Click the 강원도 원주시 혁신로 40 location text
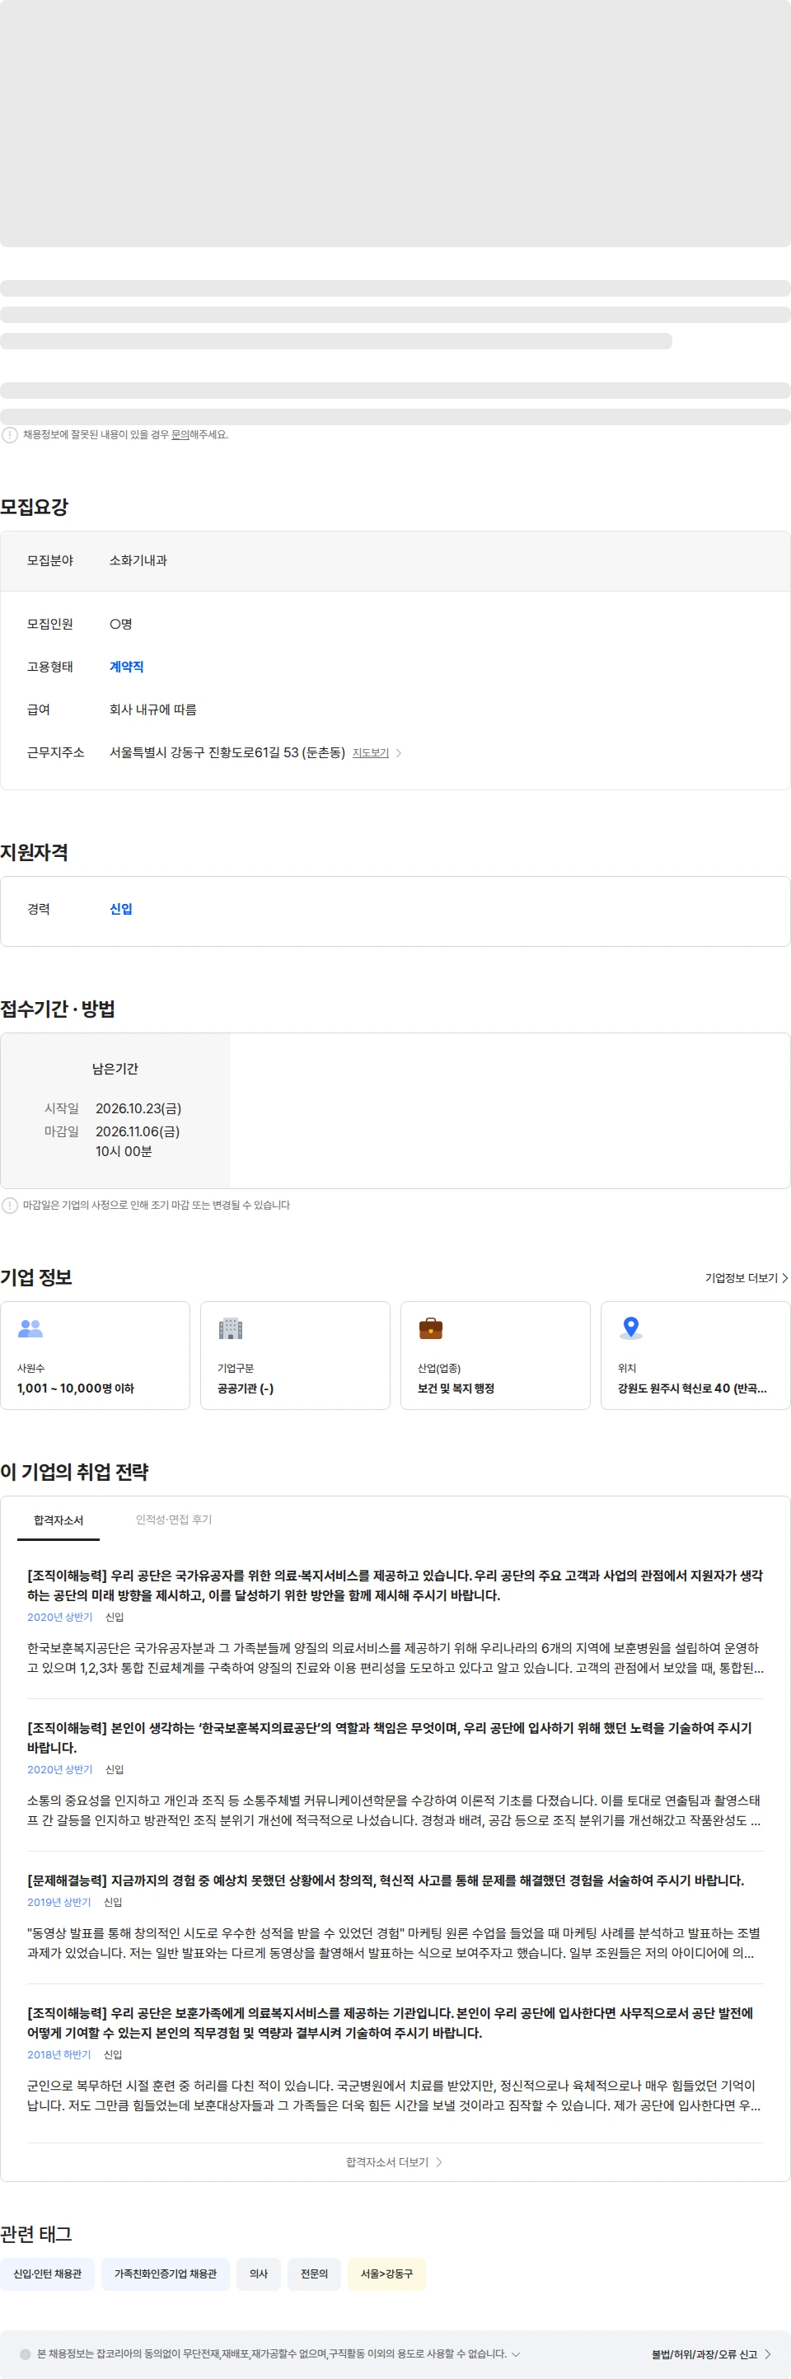This screenshot has height=2379, width=791. coord(692,1389)
